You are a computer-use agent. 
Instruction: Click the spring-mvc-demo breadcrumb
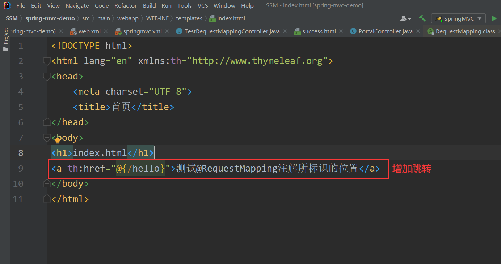(50, 18)
